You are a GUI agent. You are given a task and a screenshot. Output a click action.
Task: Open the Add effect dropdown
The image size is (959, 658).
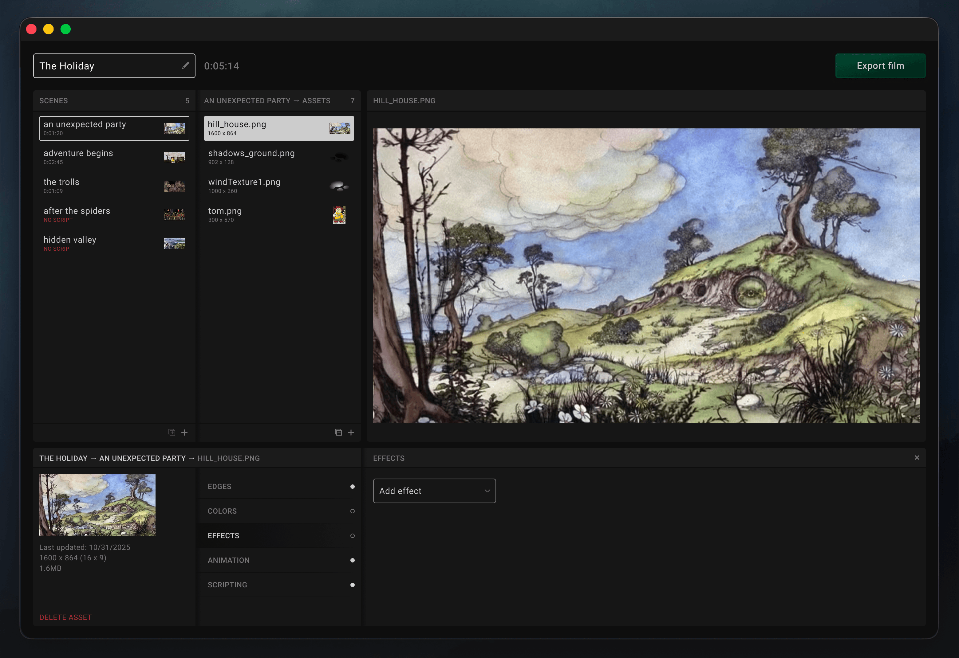point(434,491)
